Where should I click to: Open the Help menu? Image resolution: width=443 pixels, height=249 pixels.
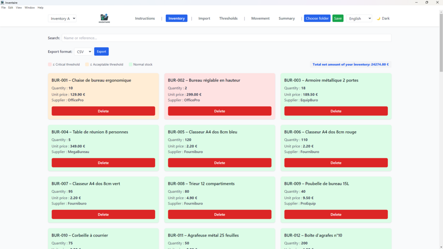click(41, 7)
